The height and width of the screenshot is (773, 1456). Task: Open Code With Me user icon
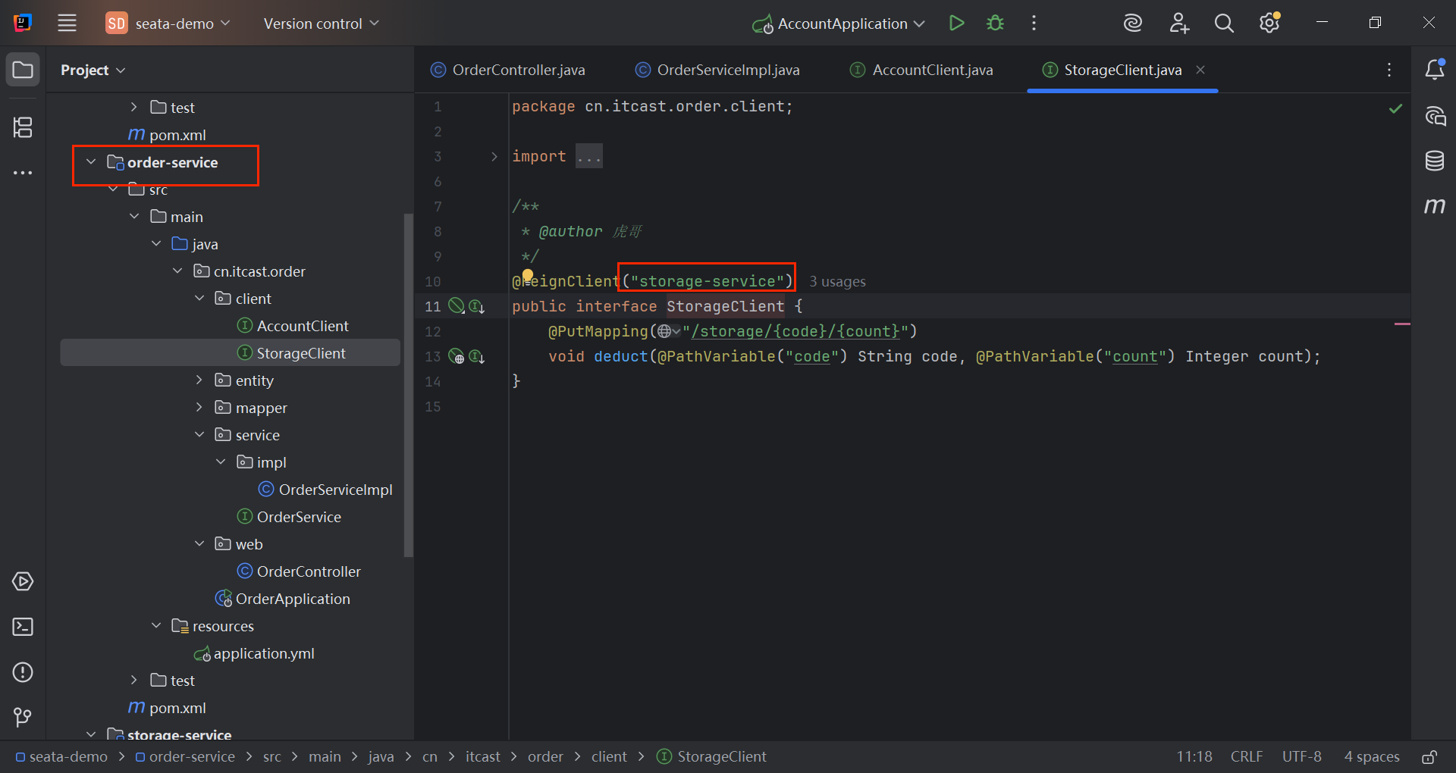1178,23
